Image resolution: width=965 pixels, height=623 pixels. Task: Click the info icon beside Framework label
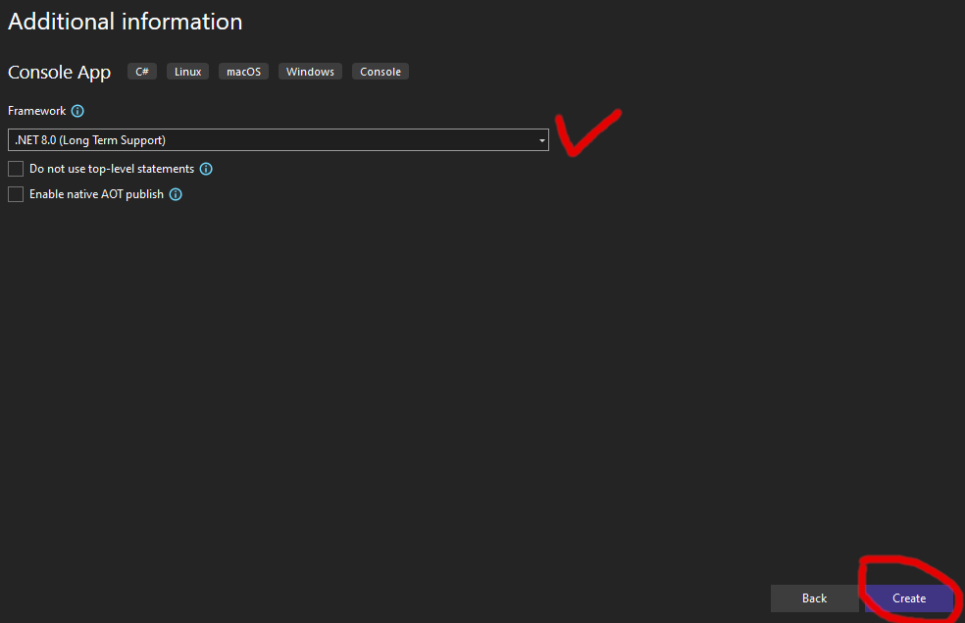pos(77,111)
